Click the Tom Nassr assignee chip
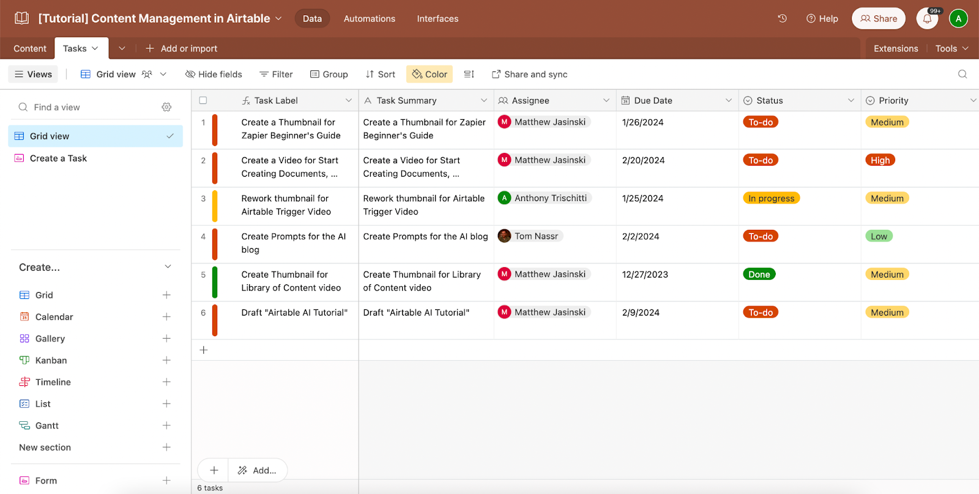The width and height of the screenshot is (979, 494). [x=530, y=236]
